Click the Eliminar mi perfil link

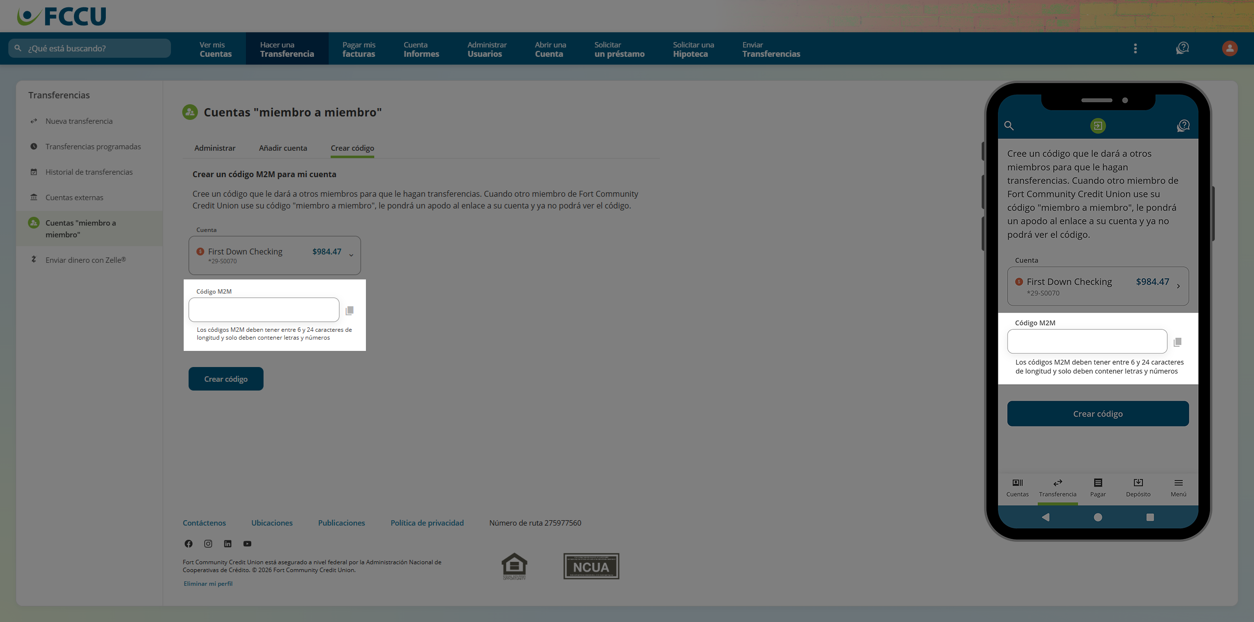coord(208,583)
